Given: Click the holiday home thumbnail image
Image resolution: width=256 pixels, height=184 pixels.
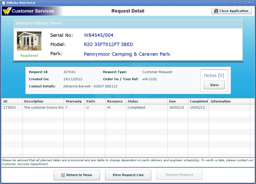Looking at the screenshot, I should coord(29,41).
